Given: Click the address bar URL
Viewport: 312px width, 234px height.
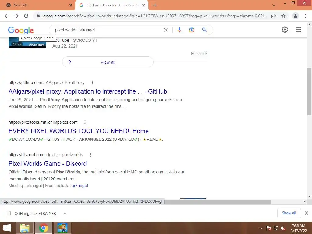Looking at the screenshot, I should click(x=155, y=16).
